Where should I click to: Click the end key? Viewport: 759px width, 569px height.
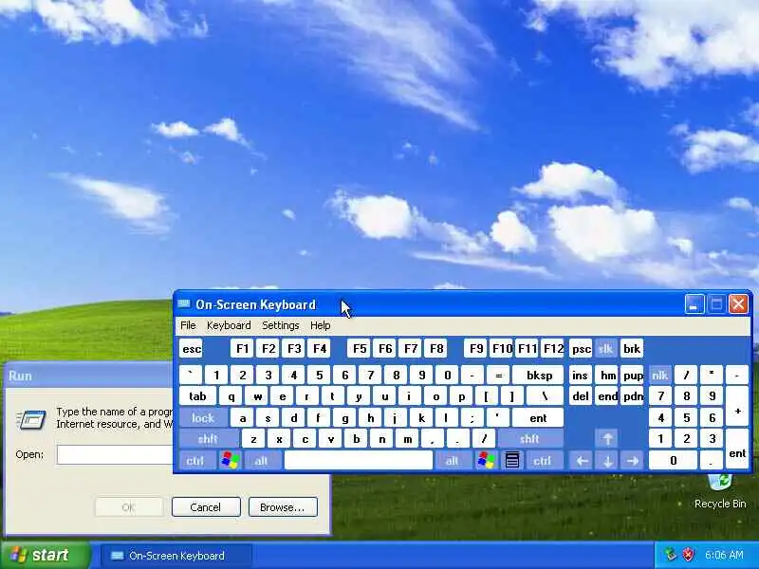(x=607, y=396)
